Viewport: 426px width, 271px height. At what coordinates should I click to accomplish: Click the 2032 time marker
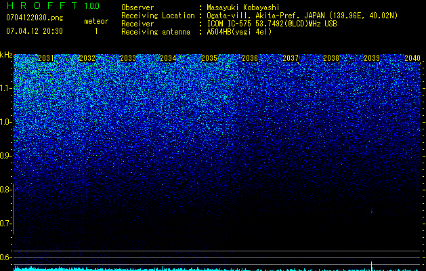87,58
